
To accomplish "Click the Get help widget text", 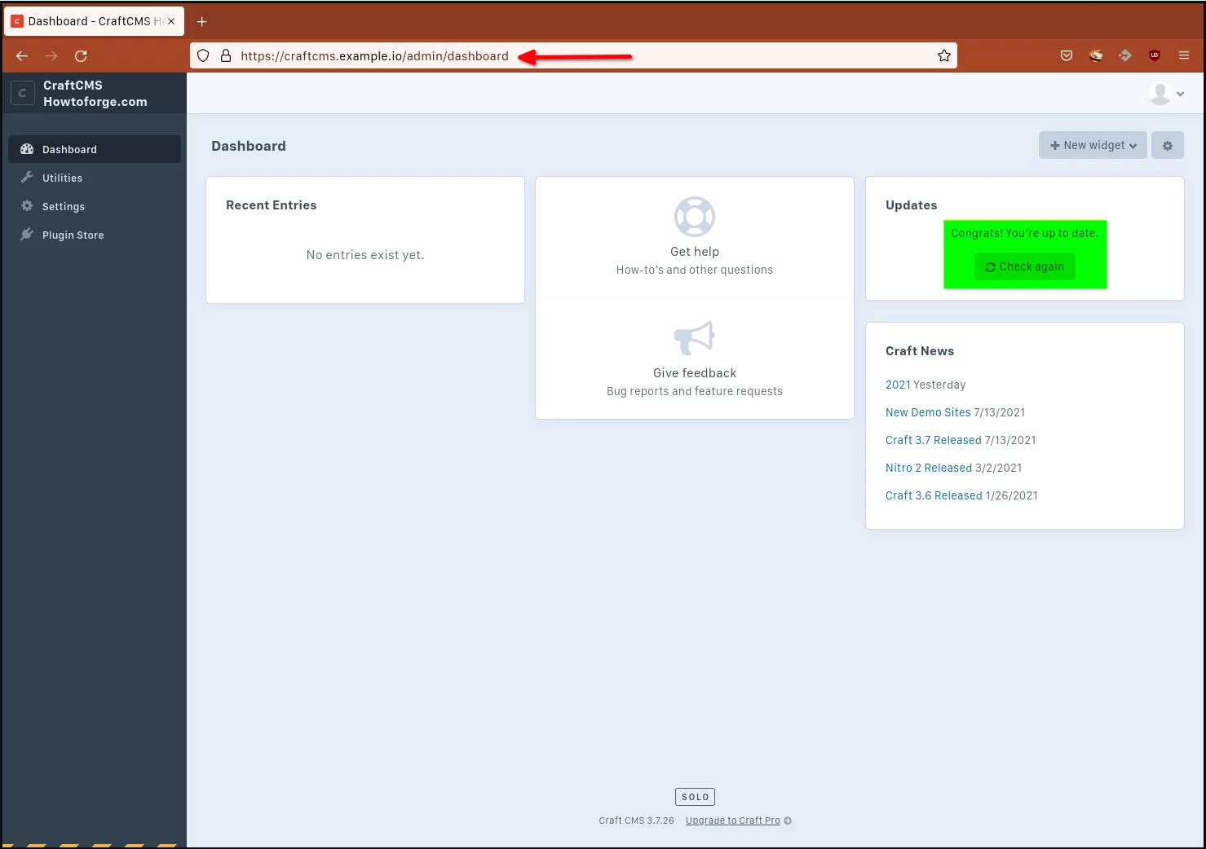I will pyautogui.click(x=695, y=252).
